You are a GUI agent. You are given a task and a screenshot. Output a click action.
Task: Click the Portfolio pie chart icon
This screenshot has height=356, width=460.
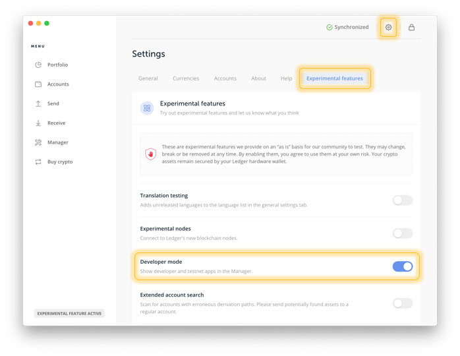(38, 65)
